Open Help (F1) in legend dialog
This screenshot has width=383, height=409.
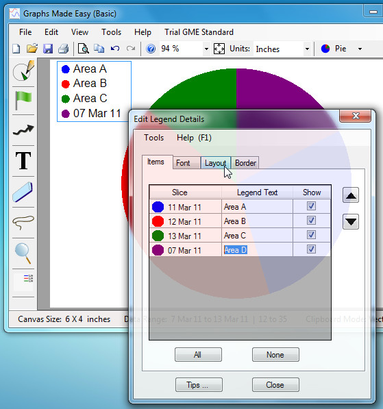194,138
